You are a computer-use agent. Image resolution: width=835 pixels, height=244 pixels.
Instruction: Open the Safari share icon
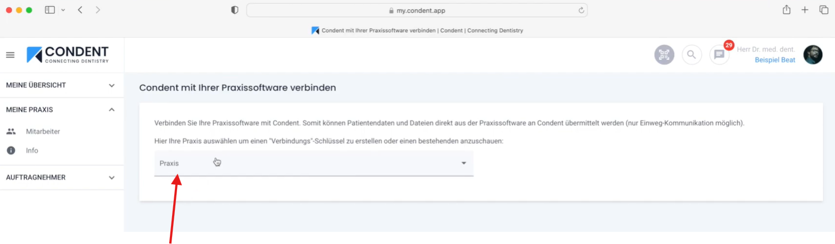point(786,9)
